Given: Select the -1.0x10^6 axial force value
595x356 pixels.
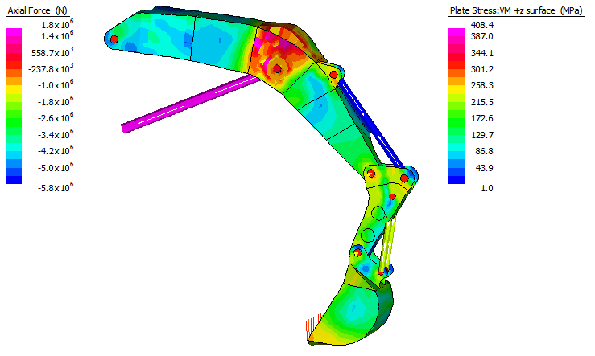Looking at the screenshot, I should pyautogui.click(x=56, y=85).
